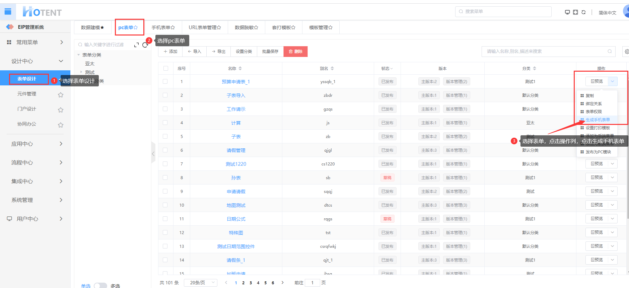This screenshot has width=629, height=288.
Task: Click the refresh icon in the top header
Action: tap(583, 12)
